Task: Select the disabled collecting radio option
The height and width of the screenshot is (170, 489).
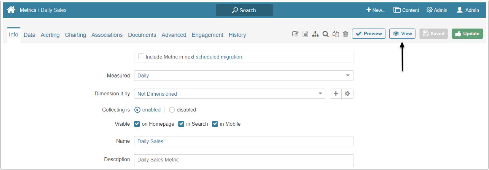Action: click(x=172, y=110)
